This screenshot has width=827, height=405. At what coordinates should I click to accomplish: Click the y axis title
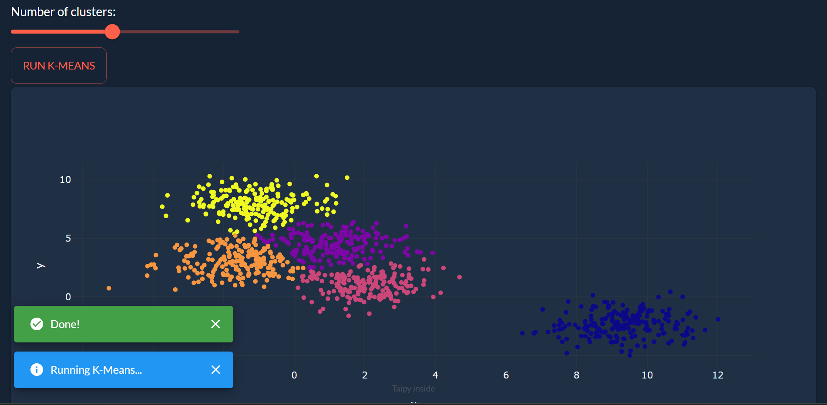click(41, 266)
